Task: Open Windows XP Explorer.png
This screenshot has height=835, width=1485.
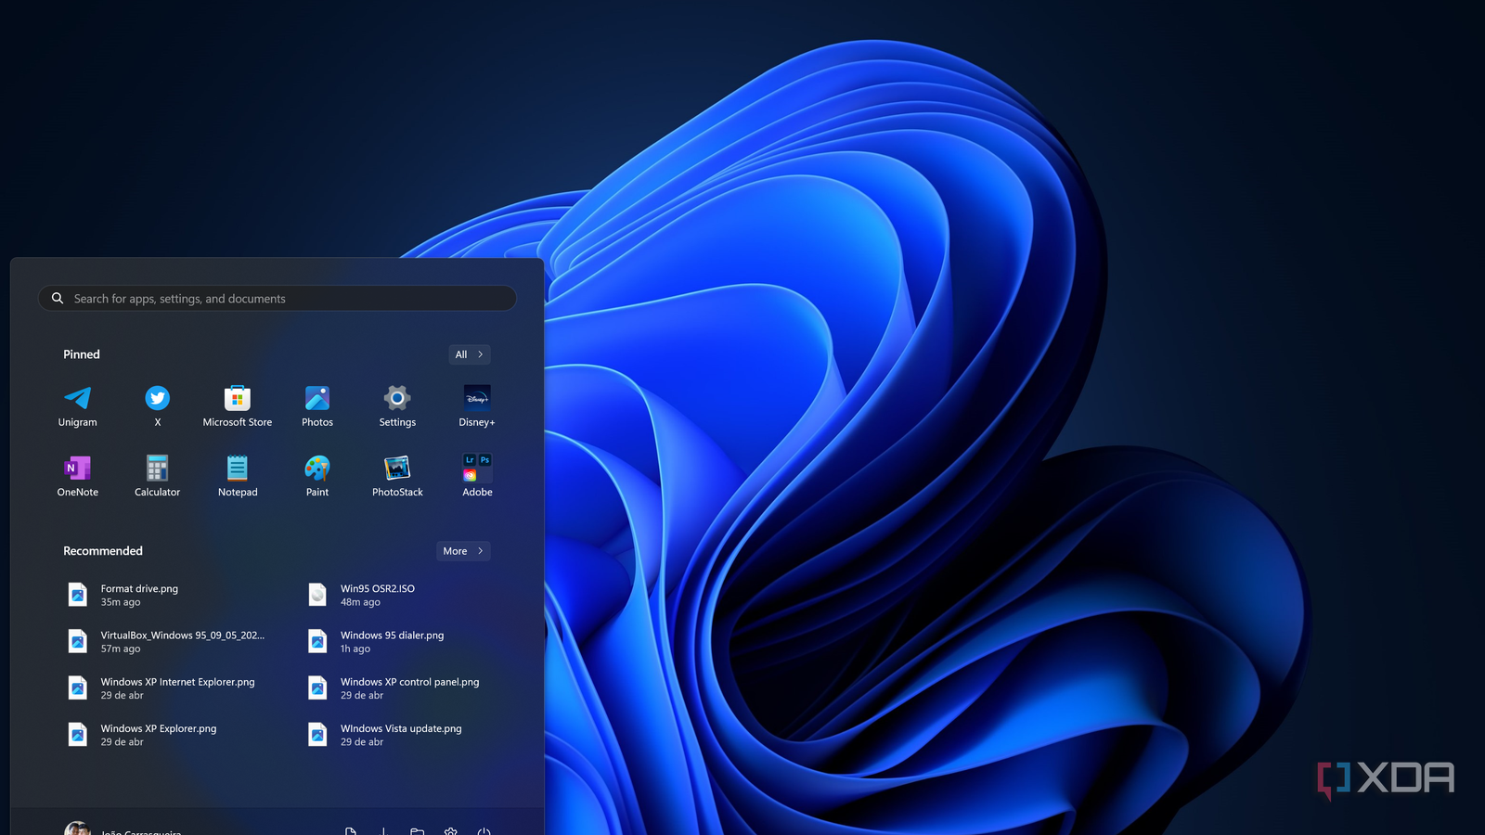Action: point(160,734)
